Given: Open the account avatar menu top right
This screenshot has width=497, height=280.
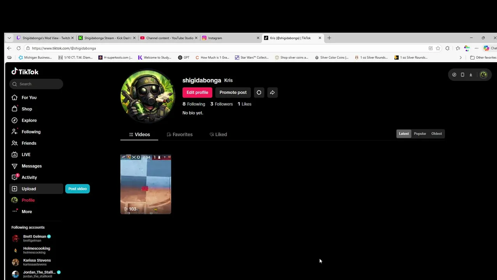Looking at the screenshot, I should tap(483, 75).
